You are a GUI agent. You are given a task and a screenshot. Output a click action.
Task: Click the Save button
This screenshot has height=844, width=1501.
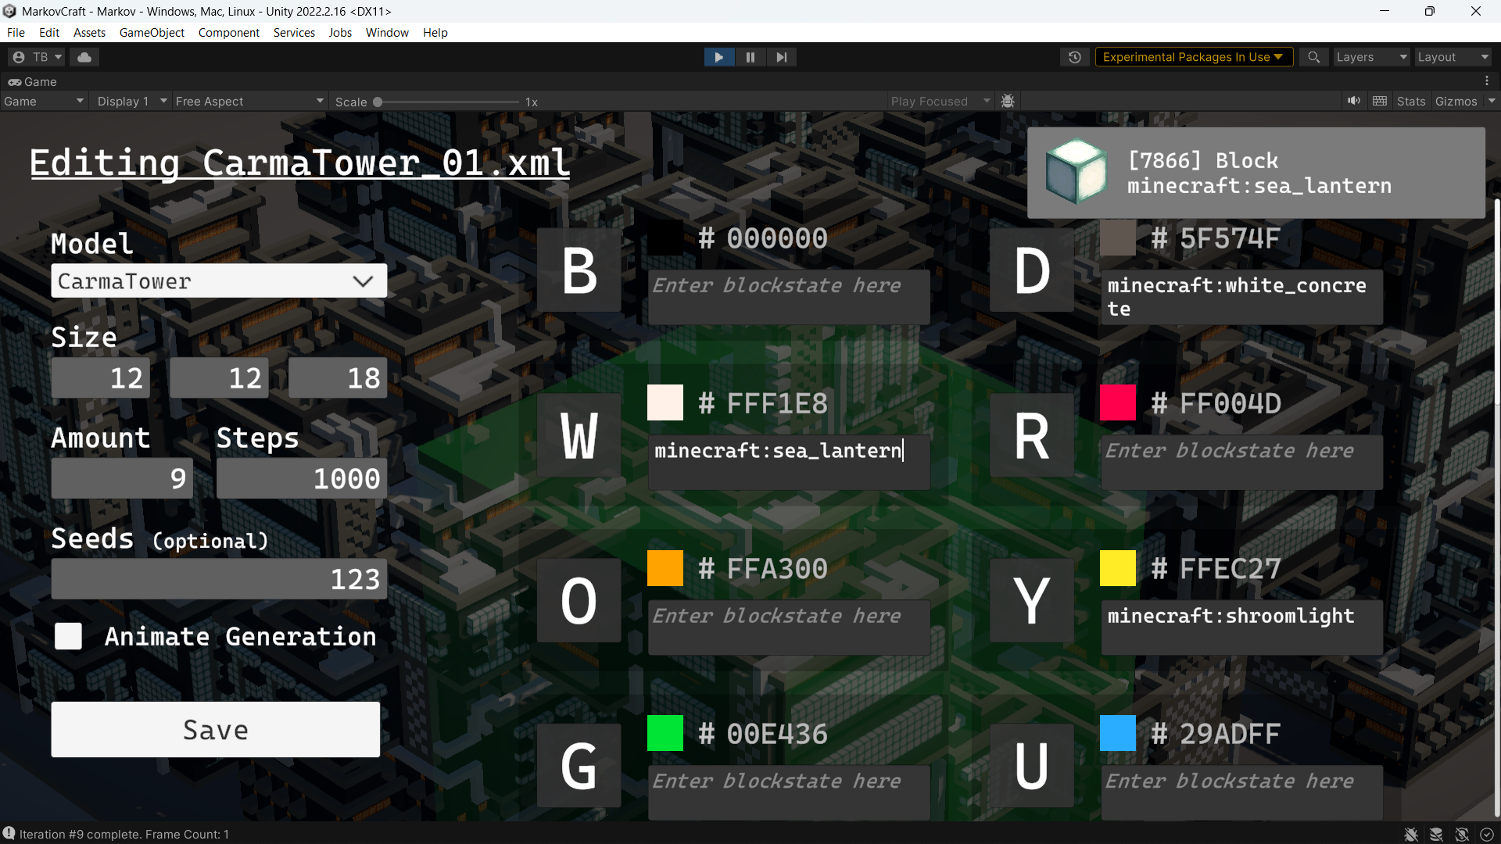(x=215, y=729)
